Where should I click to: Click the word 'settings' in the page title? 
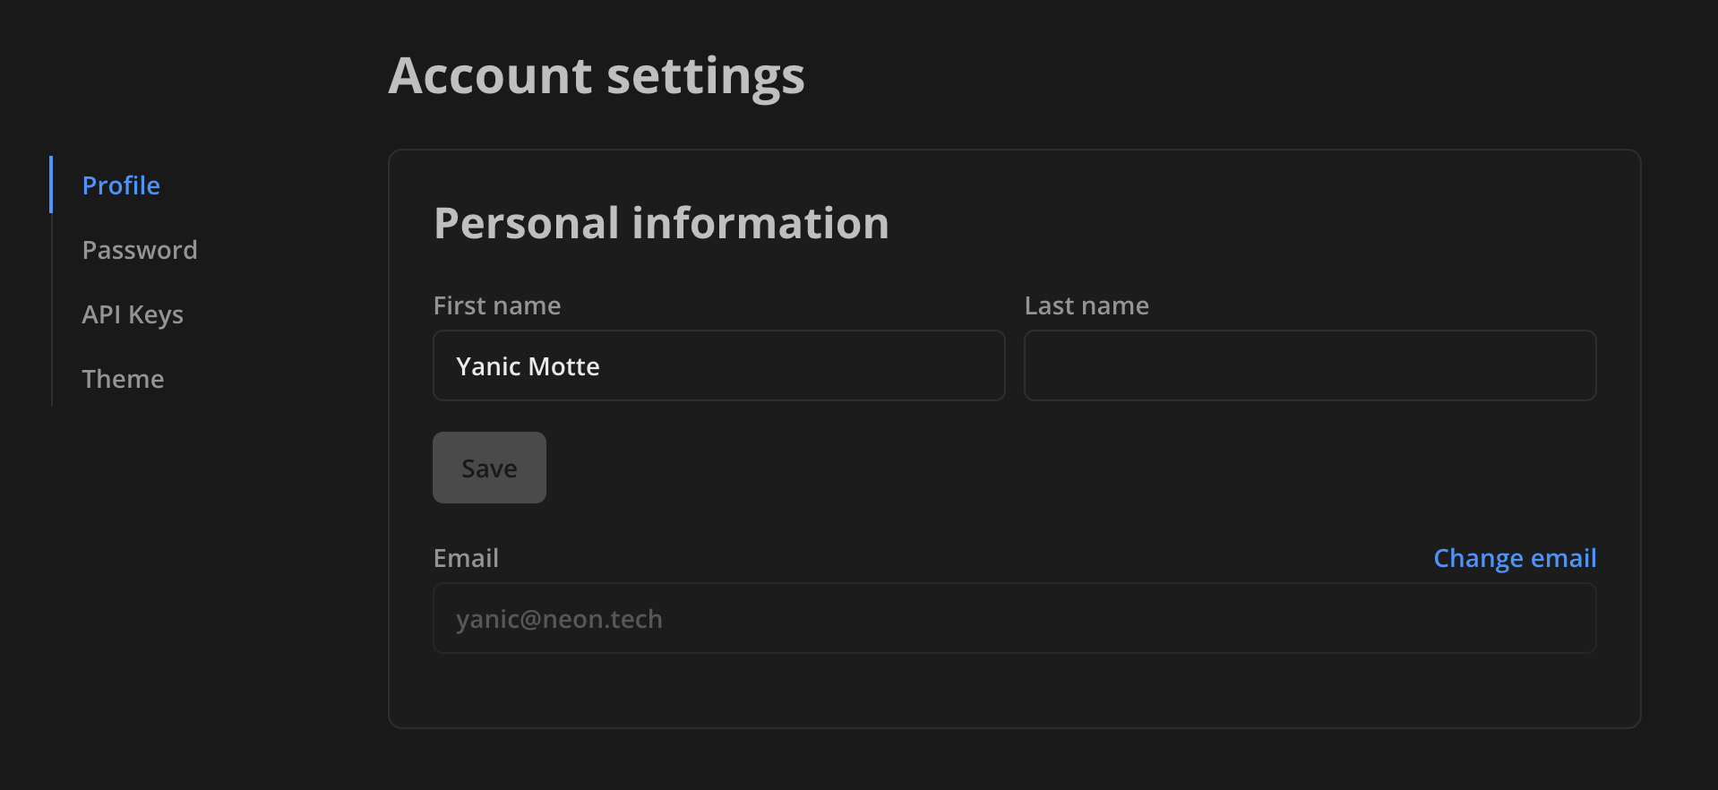(706, 76)
